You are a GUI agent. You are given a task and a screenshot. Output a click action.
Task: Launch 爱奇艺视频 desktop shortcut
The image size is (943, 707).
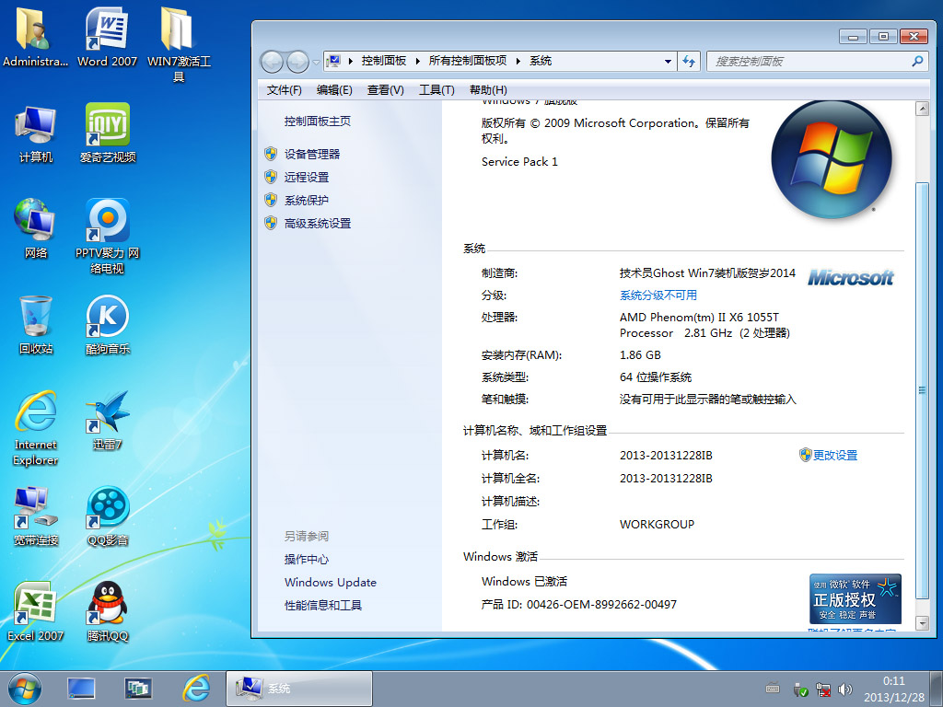click(107, 133)
